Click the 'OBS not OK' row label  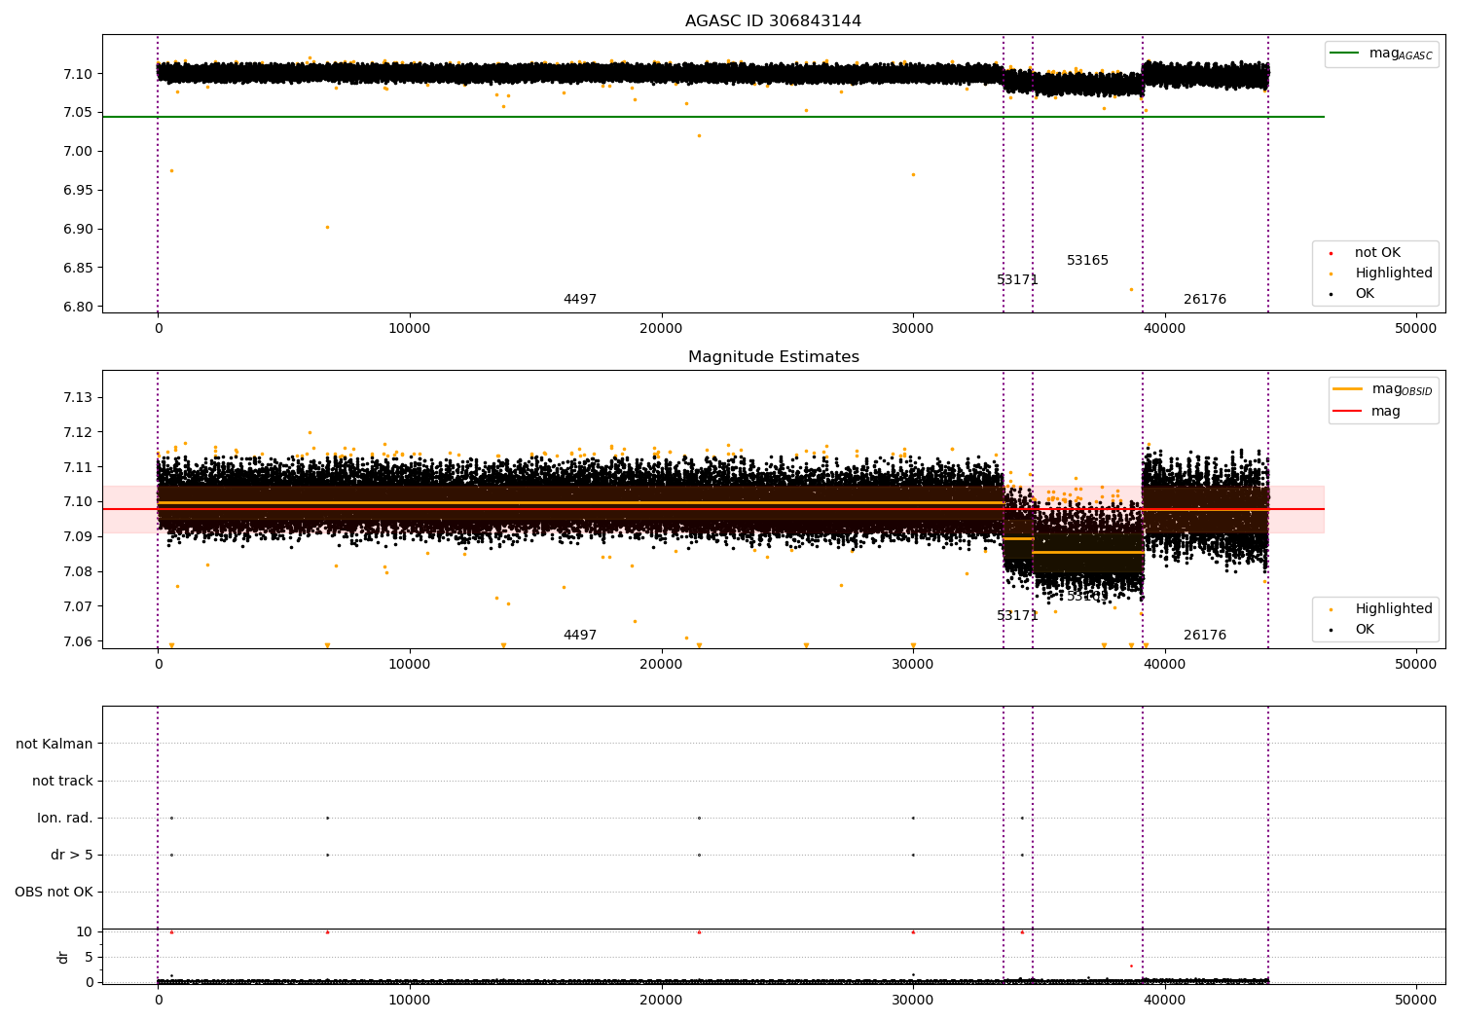tap(55, 893)
